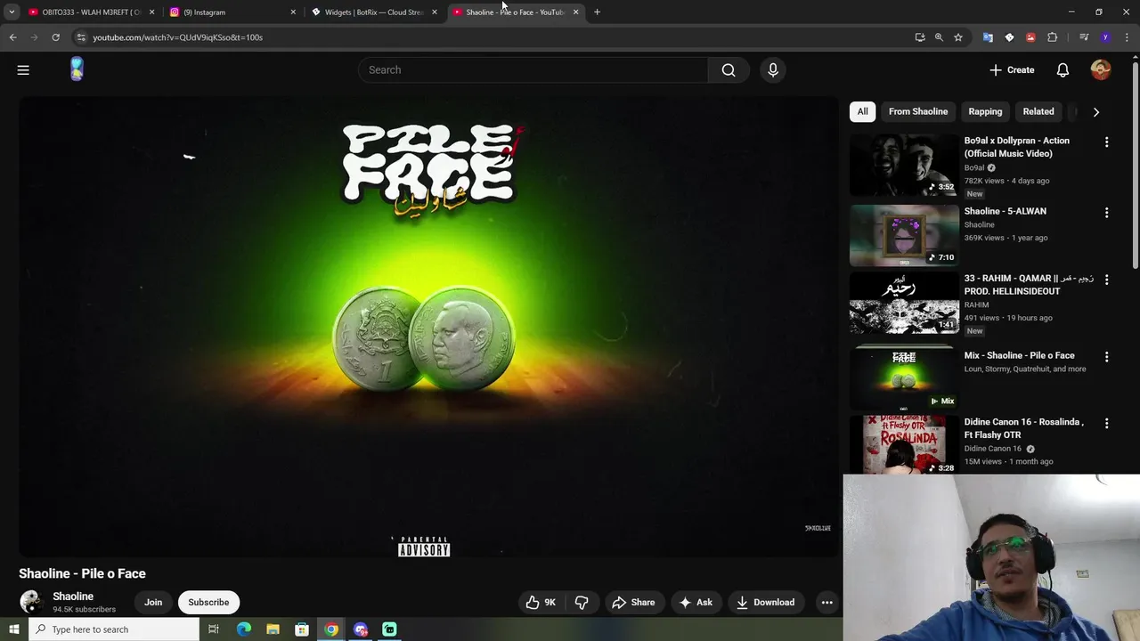Viewport: 1140px width, 641px height.
Task: Click the address bar URL
Action: tap(178, 37)
